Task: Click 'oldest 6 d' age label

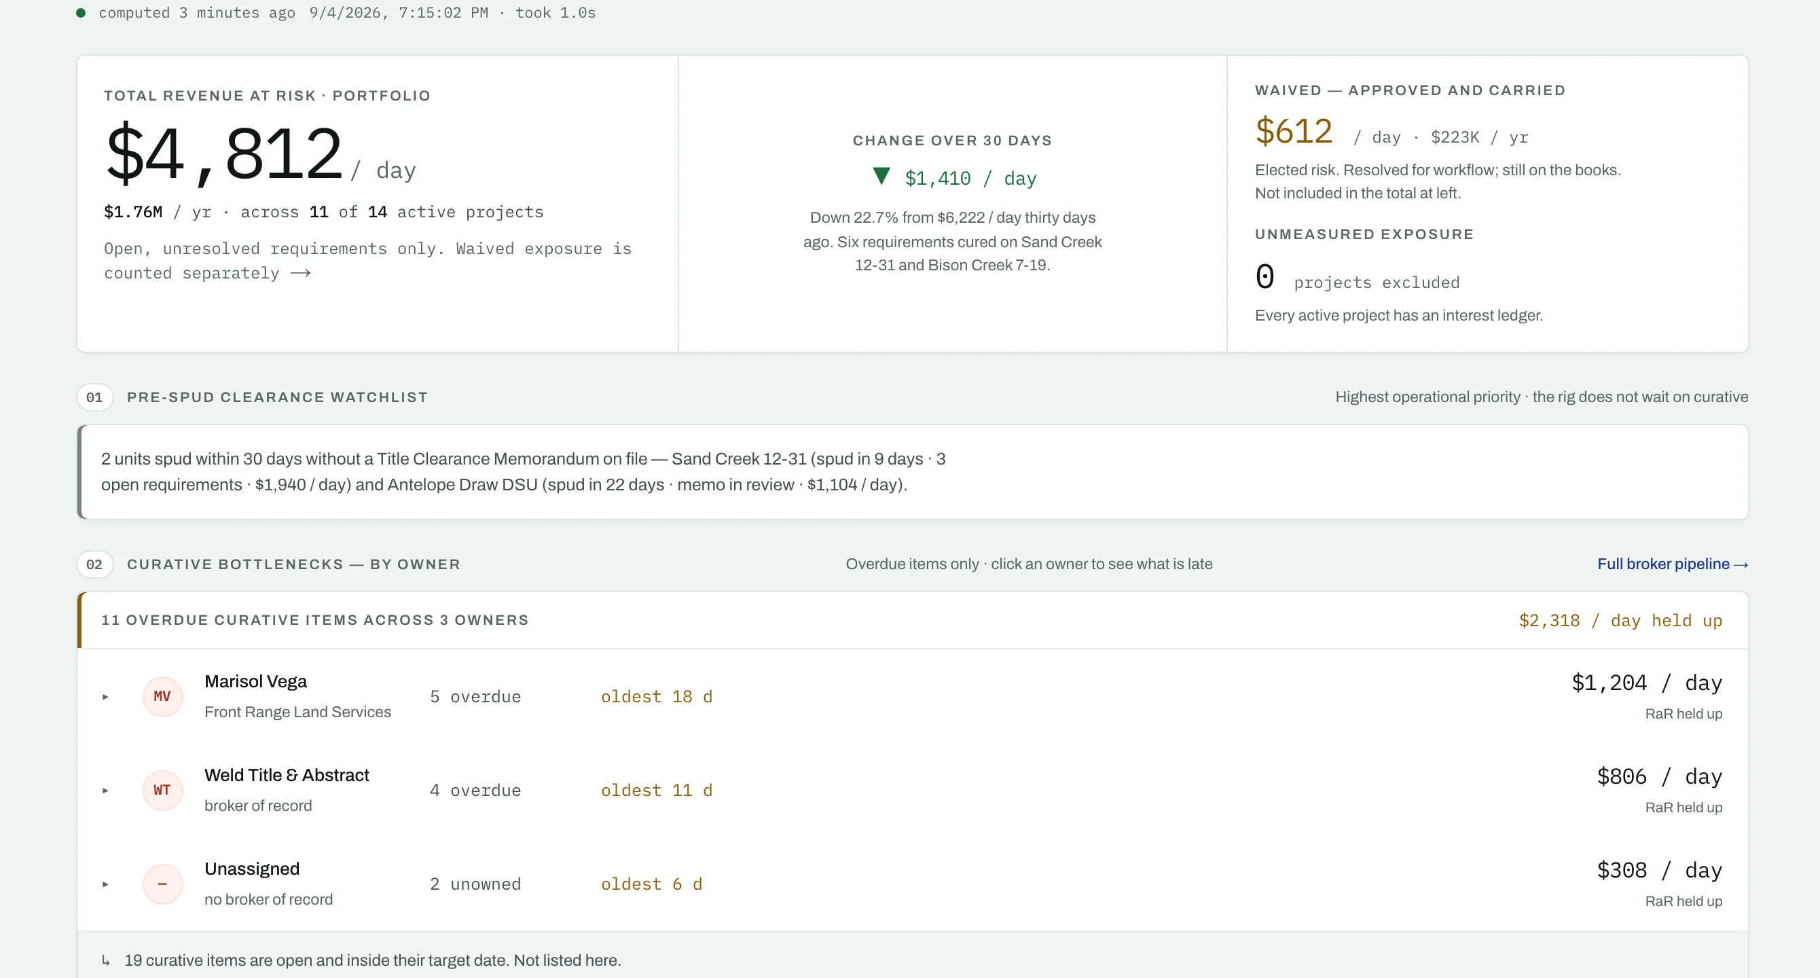Action: [651, 884]
